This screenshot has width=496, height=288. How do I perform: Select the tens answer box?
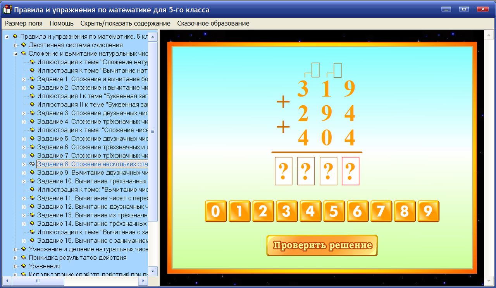tap(328, 171)
